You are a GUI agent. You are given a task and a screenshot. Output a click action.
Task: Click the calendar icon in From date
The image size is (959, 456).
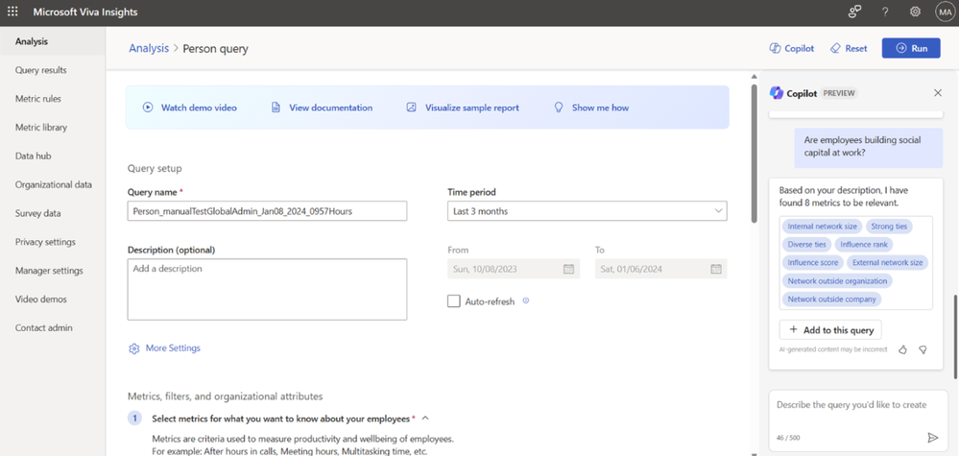[568, 269]
